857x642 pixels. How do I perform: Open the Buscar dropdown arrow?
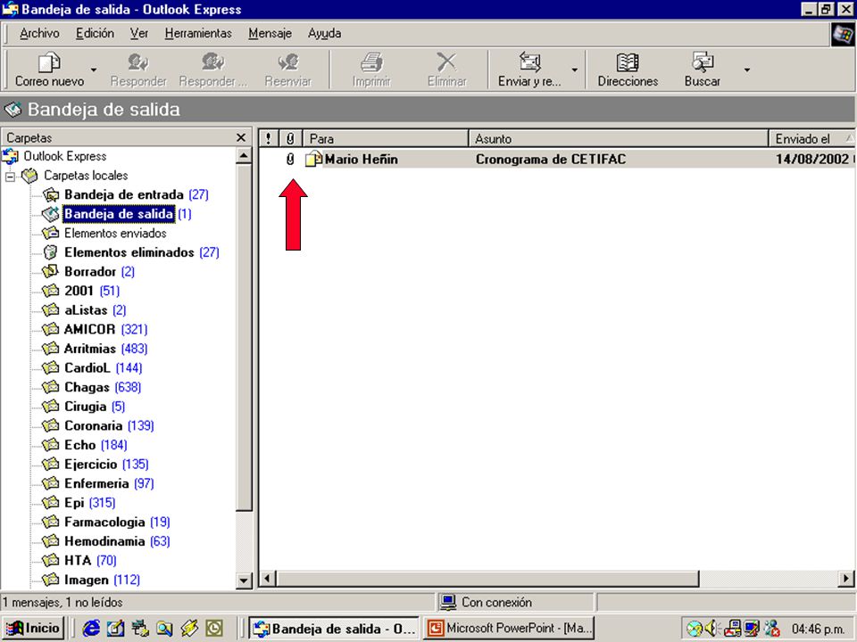coord(746,70)
